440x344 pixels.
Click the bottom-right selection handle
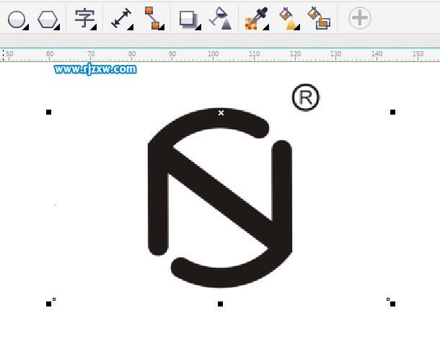[x=392, y=304]
